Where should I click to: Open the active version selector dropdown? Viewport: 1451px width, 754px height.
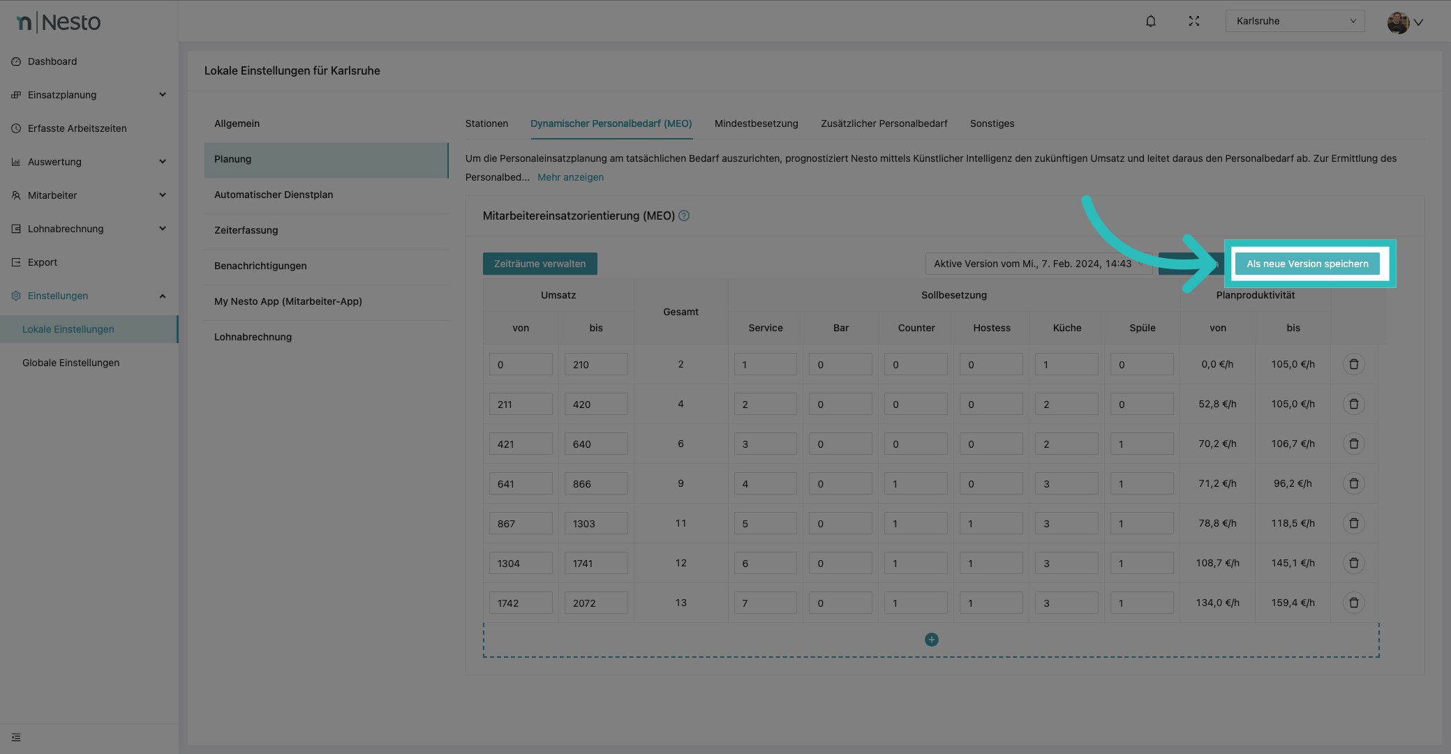click(1038, 264)
